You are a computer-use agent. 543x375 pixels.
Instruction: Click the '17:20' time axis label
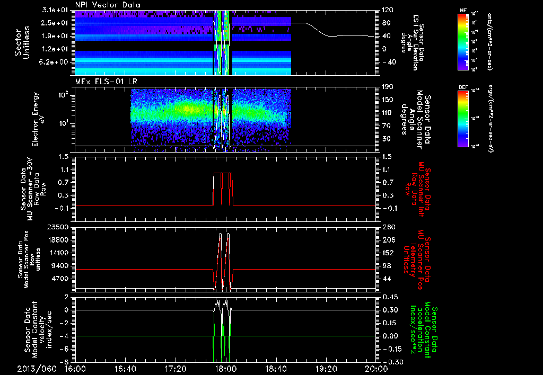(176, 369)
